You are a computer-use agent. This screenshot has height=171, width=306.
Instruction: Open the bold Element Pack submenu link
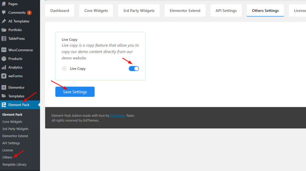[x=12, y=115]
